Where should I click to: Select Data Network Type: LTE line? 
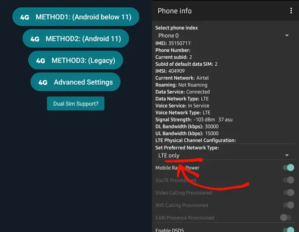(182, 99)
